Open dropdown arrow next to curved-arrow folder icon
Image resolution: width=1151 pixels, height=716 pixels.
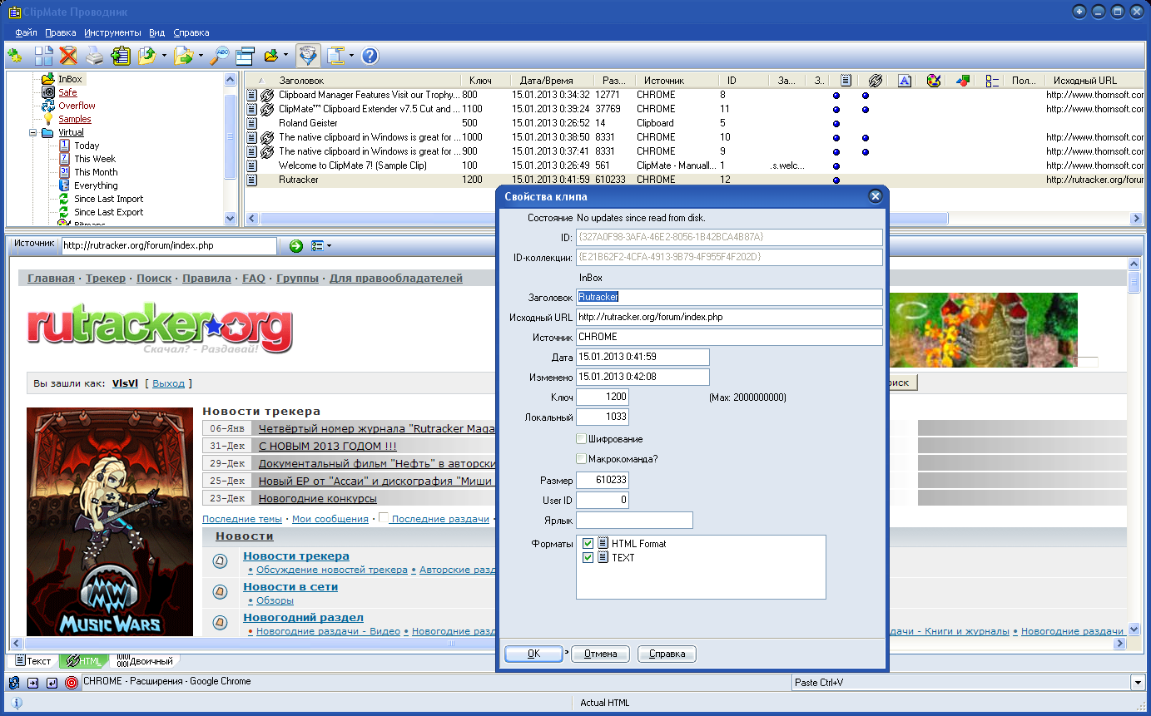click(164, 56)
